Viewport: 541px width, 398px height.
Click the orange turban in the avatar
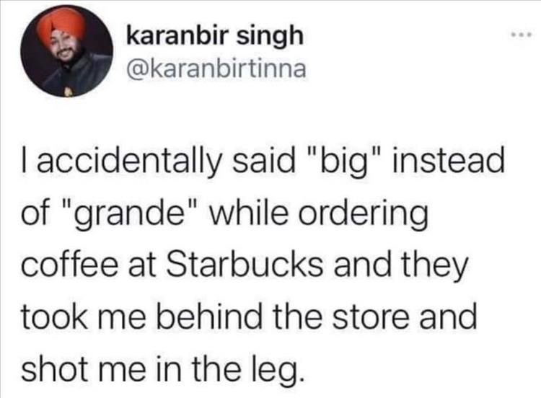tap(61, 25)
